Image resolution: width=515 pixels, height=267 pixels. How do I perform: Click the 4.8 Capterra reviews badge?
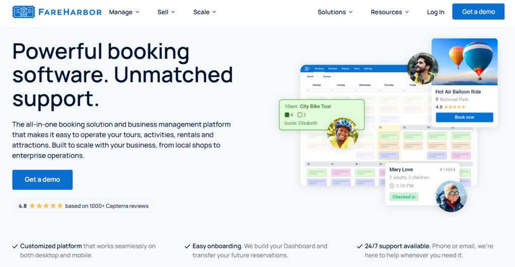click(x=83, y=206)
